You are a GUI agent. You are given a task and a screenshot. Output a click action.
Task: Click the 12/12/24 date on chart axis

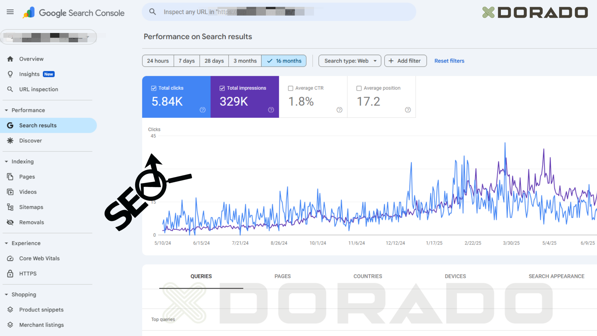(x=395, y=243)
